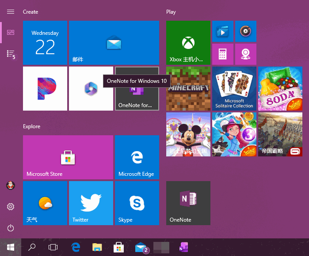Open the user account avatar menu
This screenshot has width=309, height=256.
[11, 186]
